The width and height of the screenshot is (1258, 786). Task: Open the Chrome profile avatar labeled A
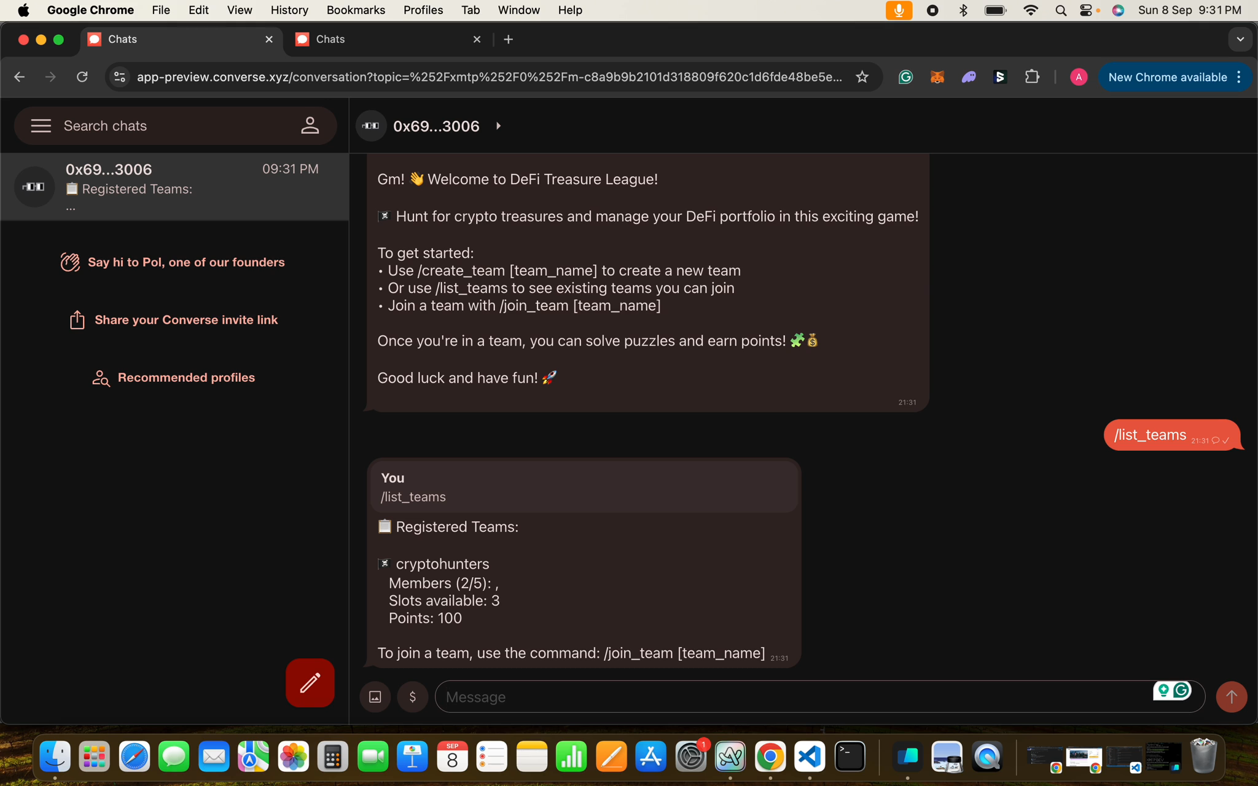point(1079,77)
